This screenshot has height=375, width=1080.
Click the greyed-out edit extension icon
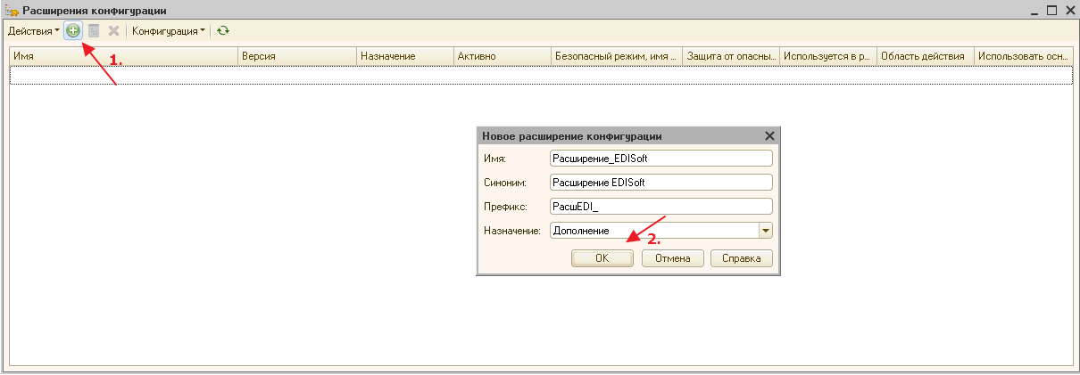click(94, 30)
